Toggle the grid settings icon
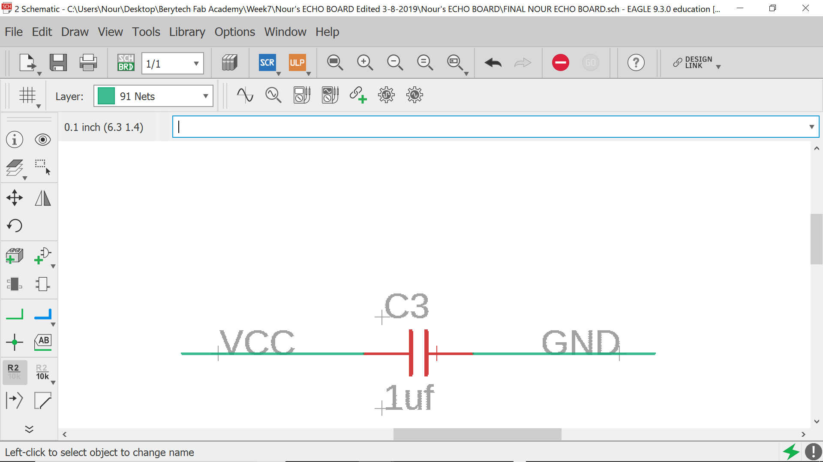This screenshot has height=462, width=823. tap(27, 95)
